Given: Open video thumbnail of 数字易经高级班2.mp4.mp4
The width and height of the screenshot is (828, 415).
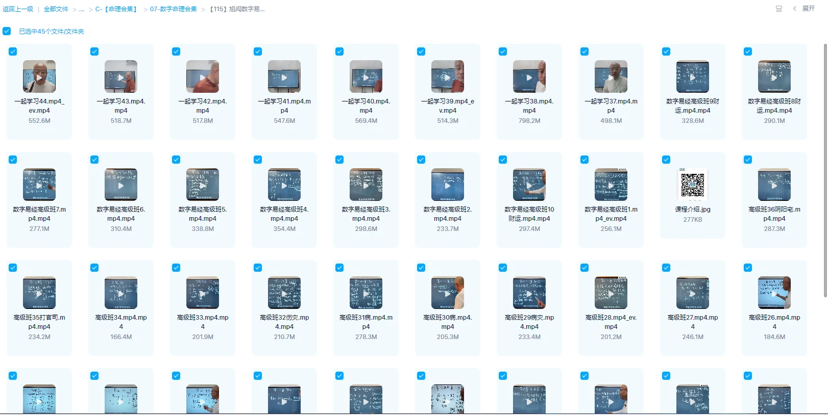Looking at the screenshot, I should tap(448, 185).
